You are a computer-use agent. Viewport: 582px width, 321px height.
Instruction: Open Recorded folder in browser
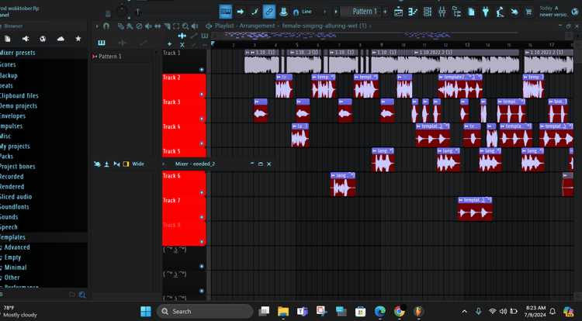[12, 177]
